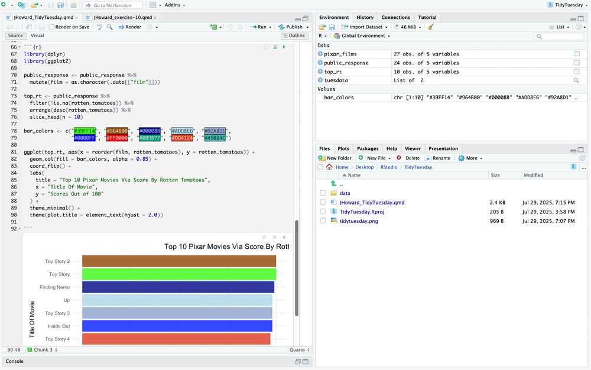Screen dimensions: 591x370
Task: Click the Open File folder icon in top toolbar
Action: [34, 5]
